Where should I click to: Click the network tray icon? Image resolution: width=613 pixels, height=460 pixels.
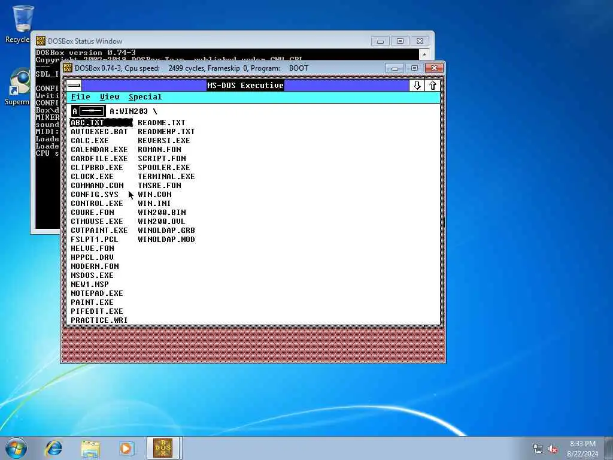pyautogui.click(x=538, y=449)
